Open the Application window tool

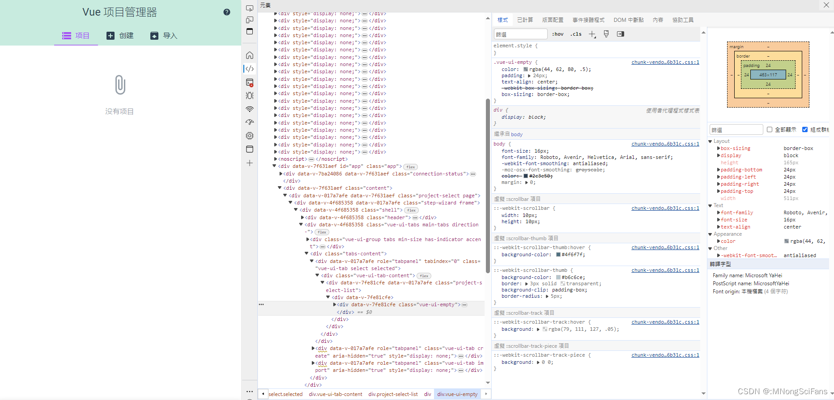coord(250,149)
